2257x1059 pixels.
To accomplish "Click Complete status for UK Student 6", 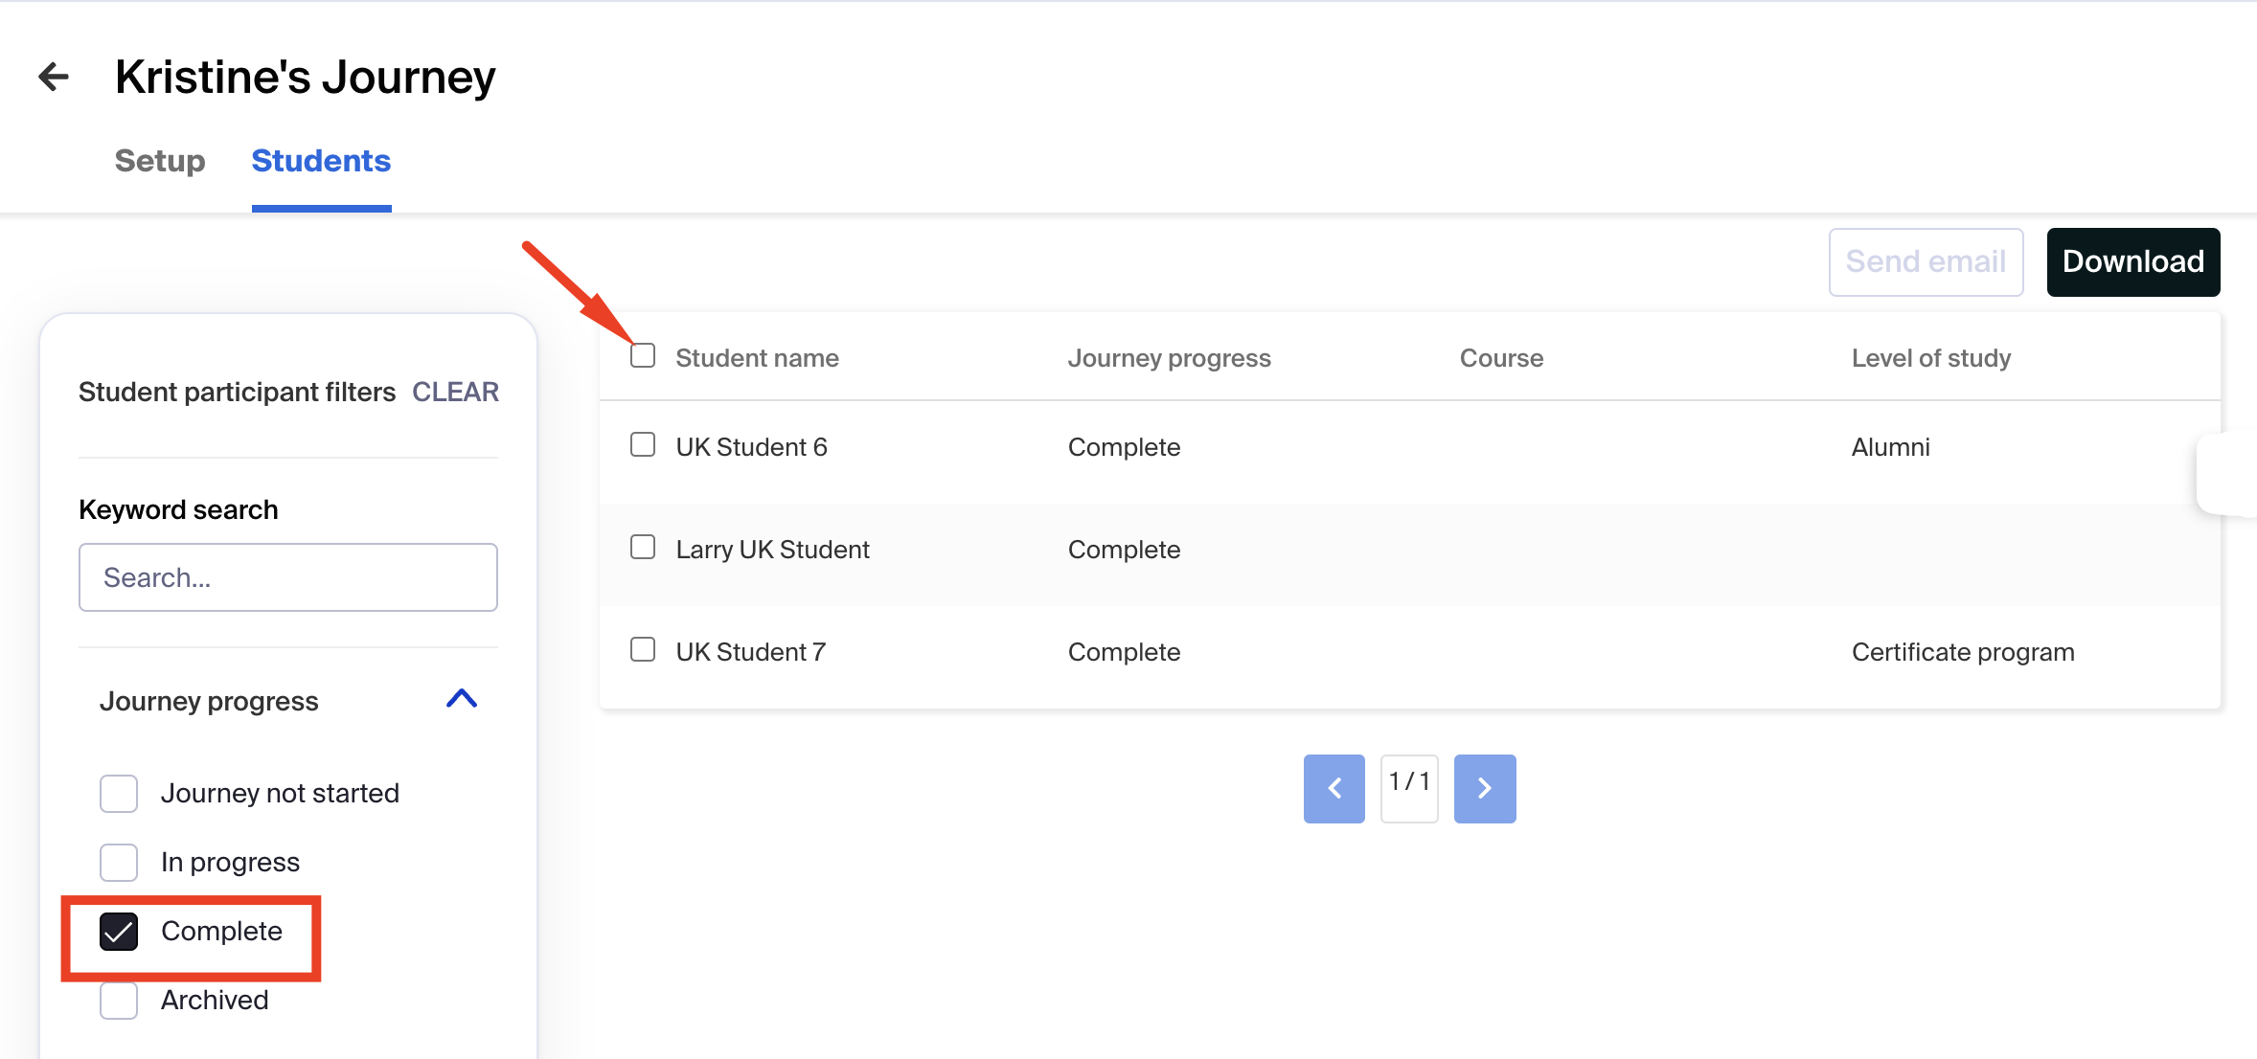I will pyautogui.click(x=1124, y=447).
